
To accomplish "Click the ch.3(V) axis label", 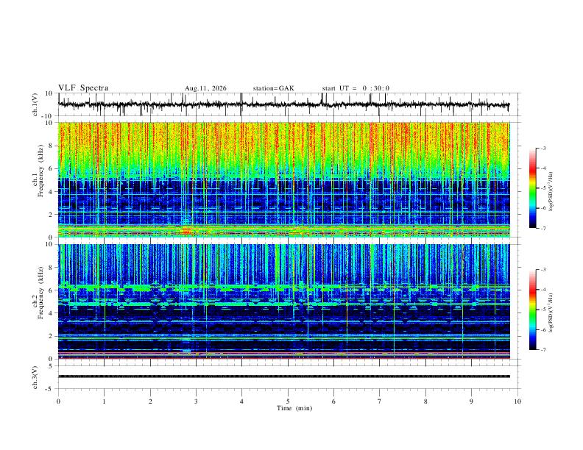I will click(35, 377).
